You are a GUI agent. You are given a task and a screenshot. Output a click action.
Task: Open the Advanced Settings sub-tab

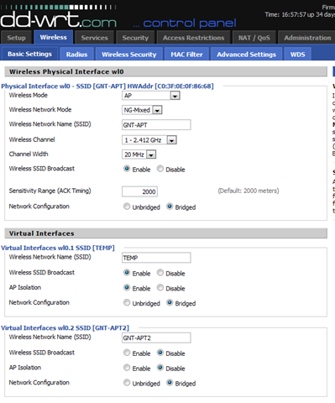pyautogui.click(x=246, y=55)
